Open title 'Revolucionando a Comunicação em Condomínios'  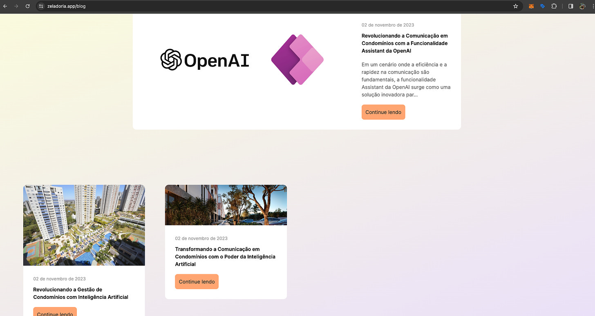pyautogui.click(x=405, y=43)
